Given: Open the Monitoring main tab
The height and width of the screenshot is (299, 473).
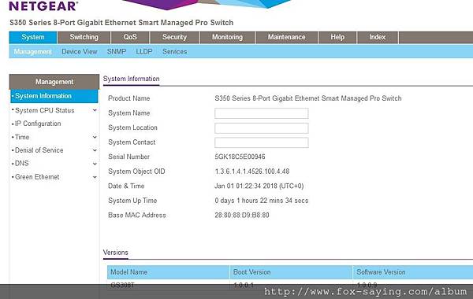Looking at the screenshot, I should click(227, 37).
